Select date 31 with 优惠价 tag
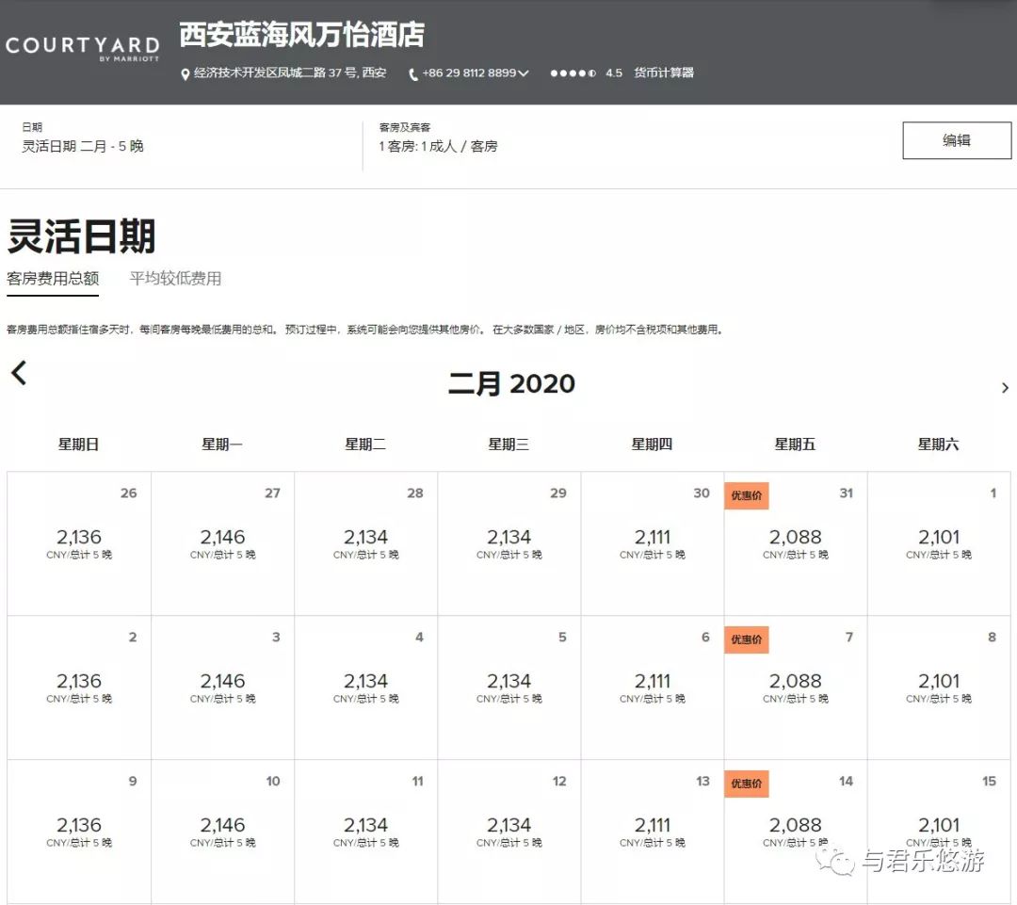The width and height of the screenshot is (1017, 905). (796, 543)
